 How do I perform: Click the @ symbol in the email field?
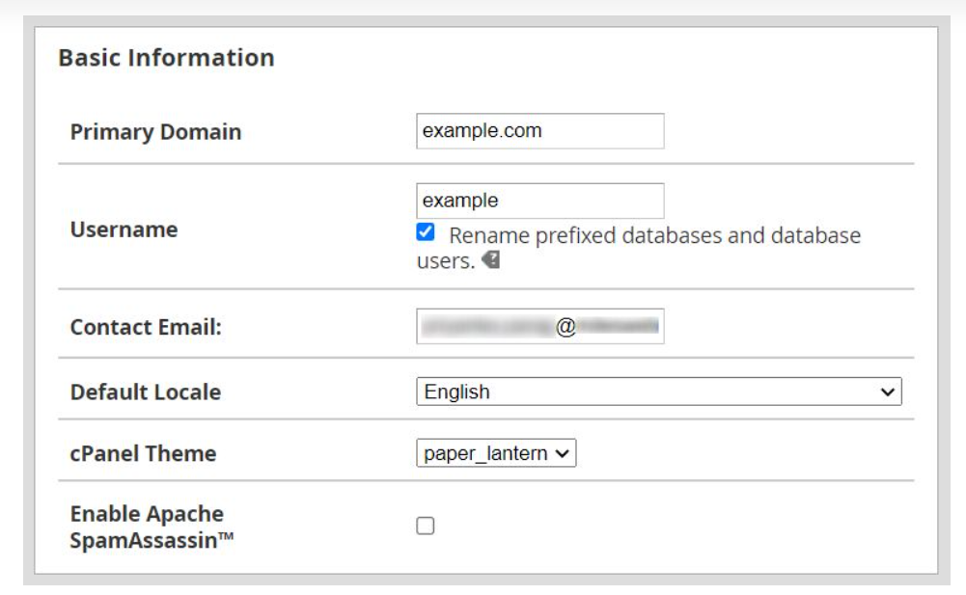566,327
